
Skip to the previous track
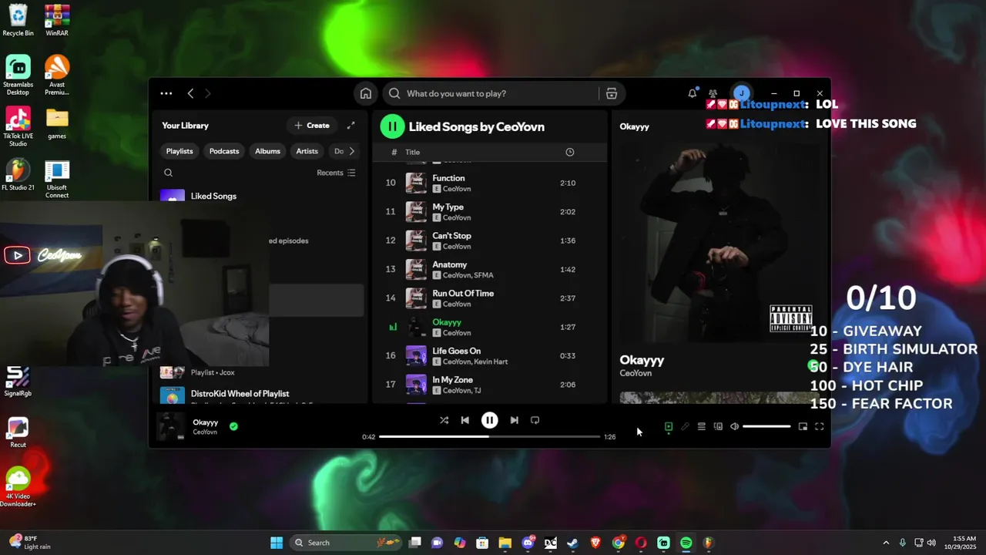coord(464,420)
